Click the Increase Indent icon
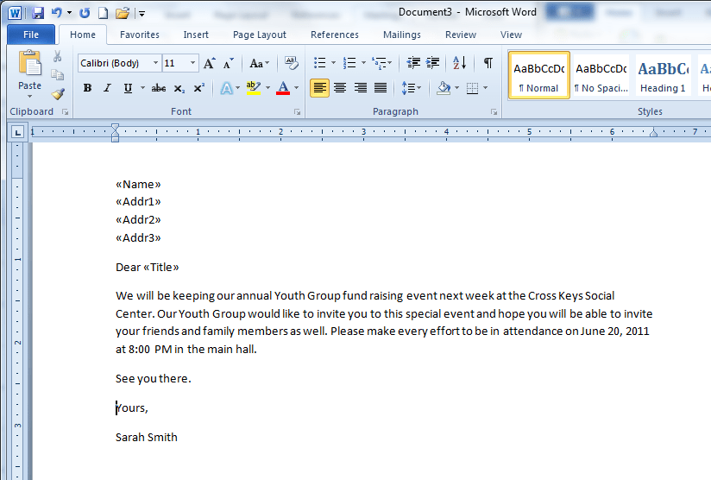Image resolution: width=711 pixels, height=480 pixels. (433, 63)
